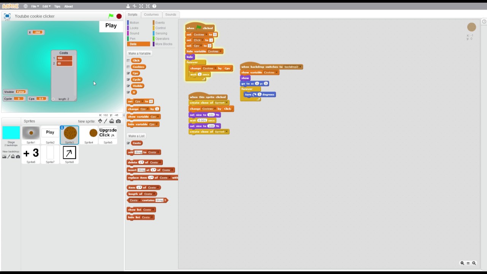
Task: Open Sprite3 info panel icon
Action: click(x=62, y=127)
